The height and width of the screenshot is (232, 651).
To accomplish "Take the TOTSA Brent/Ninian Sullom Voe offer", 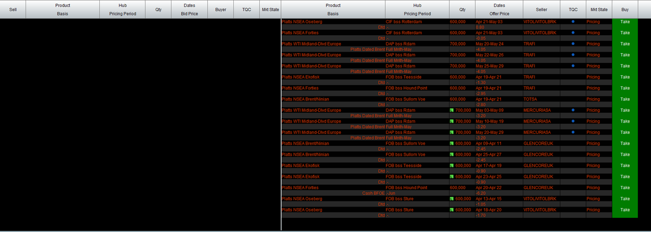I will (x=625, y=99).
